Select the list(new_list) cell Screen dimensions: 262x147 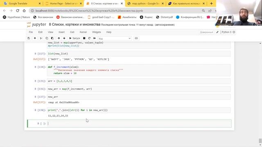click(139, 53)
